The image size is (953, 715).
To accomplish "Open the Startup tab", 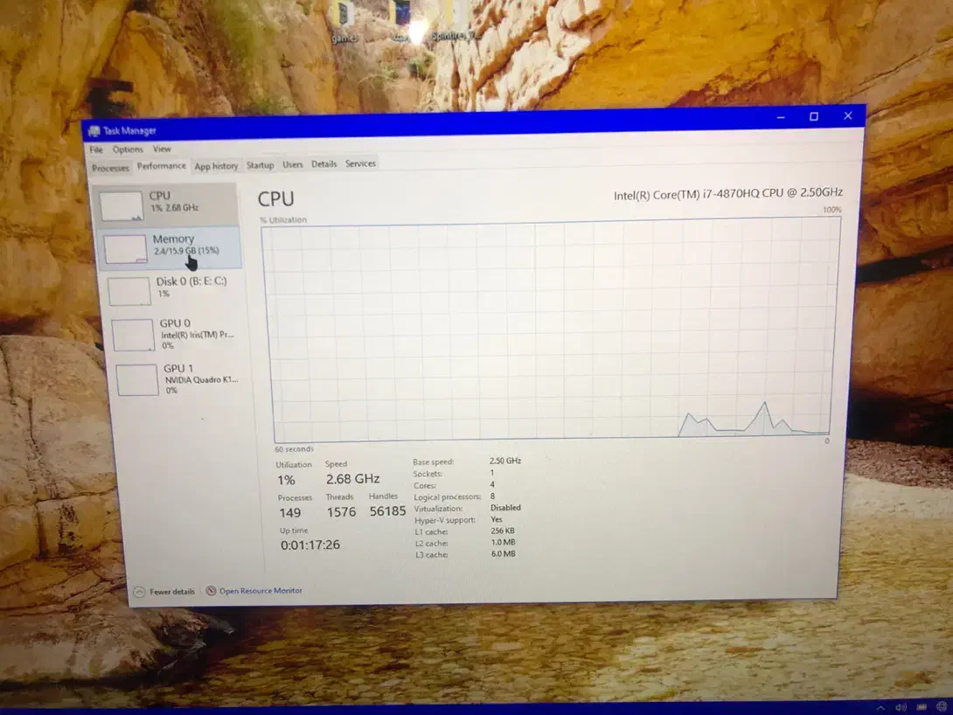I will 261,165.
